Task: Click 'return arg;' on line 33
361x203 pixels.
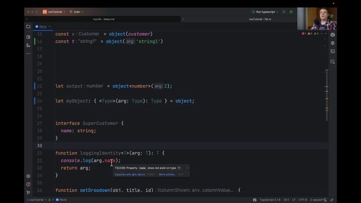Action: (x=76, y=168)
